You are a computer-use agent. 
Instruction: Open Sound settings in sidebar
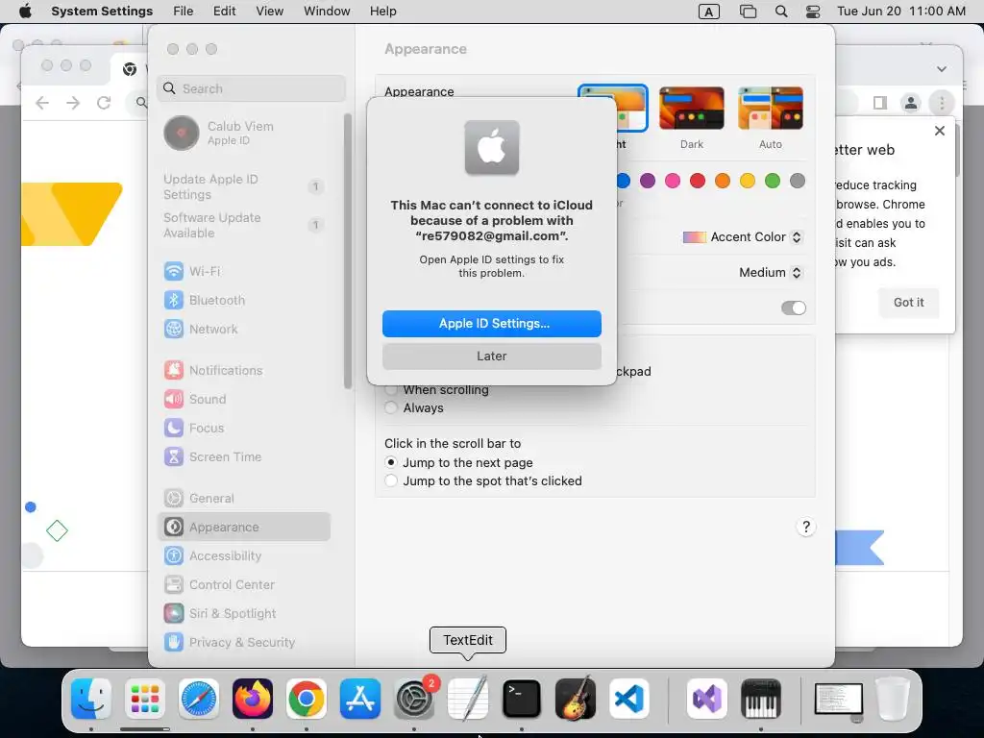(x=244, y=399)
